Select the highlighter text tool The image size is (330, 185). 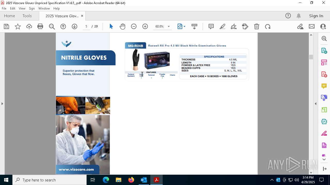click(x=222, y=26)
